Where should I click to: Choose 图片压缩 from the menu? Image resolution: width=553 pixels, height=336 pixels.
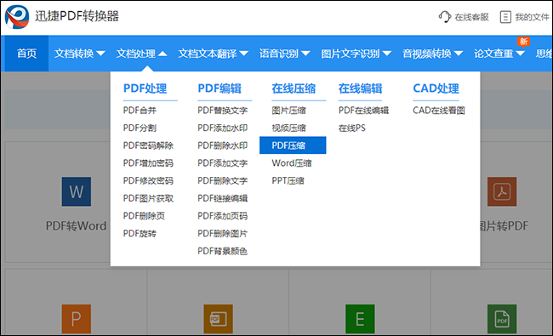289,111
